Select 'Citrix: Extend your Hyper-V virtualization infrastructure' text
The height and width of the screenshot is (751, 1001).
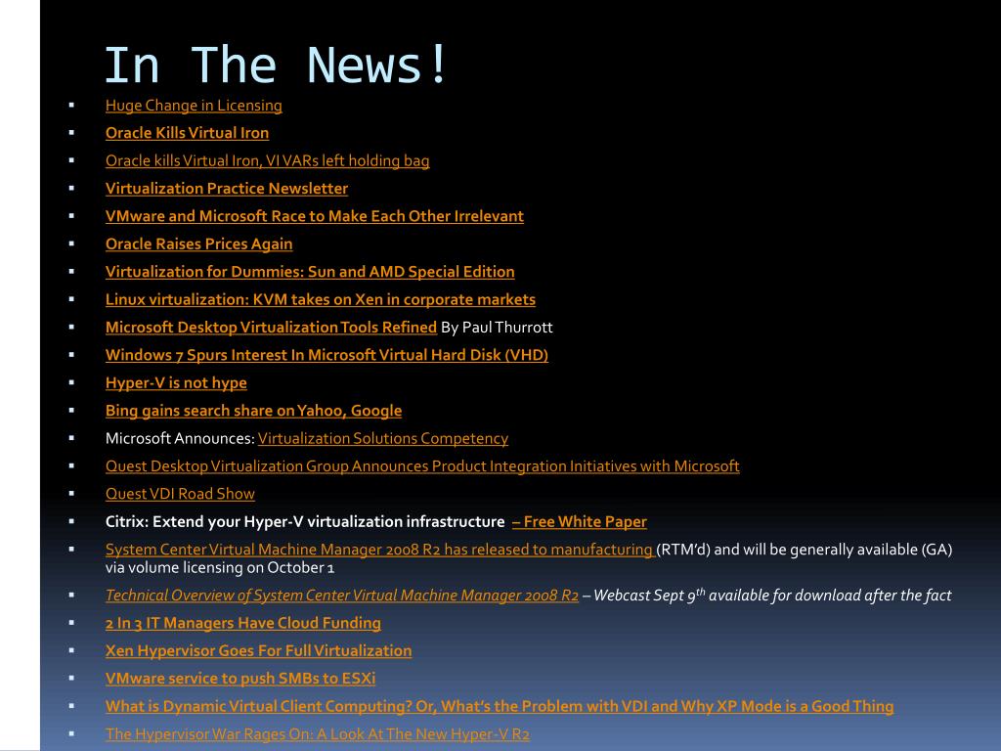305,522
